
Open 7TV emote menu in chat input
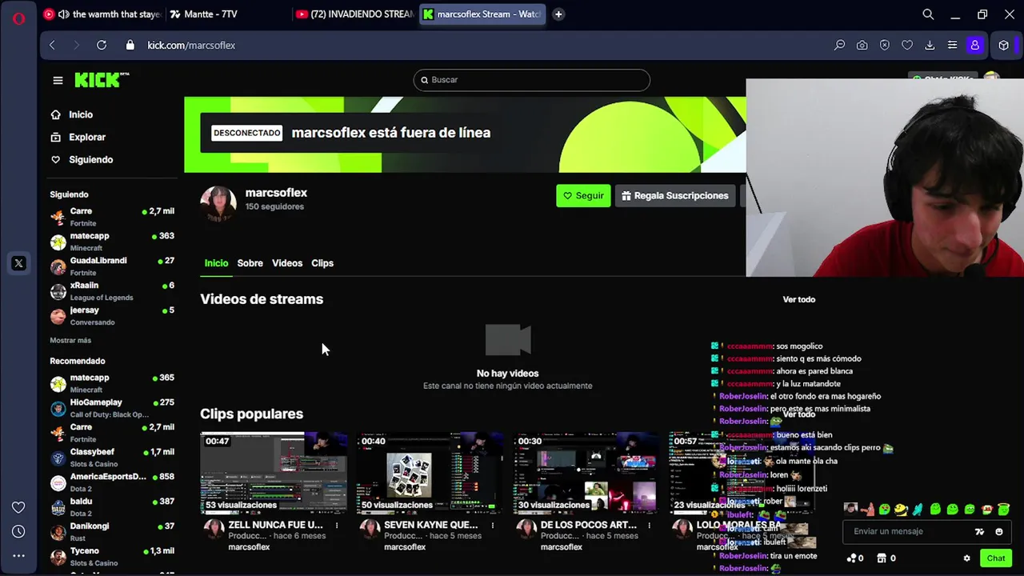(x=980, y=532)
